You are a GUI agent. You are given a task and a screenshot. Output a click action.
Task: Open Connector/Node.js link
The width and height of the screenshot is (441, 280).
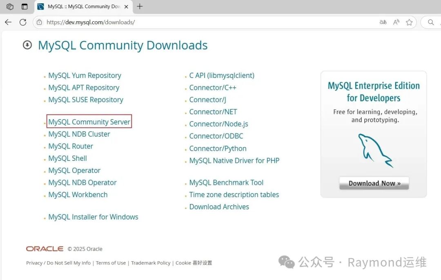(x=218, y=124)
